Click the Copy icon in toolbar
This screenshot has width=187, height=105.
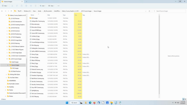point(17,6)
